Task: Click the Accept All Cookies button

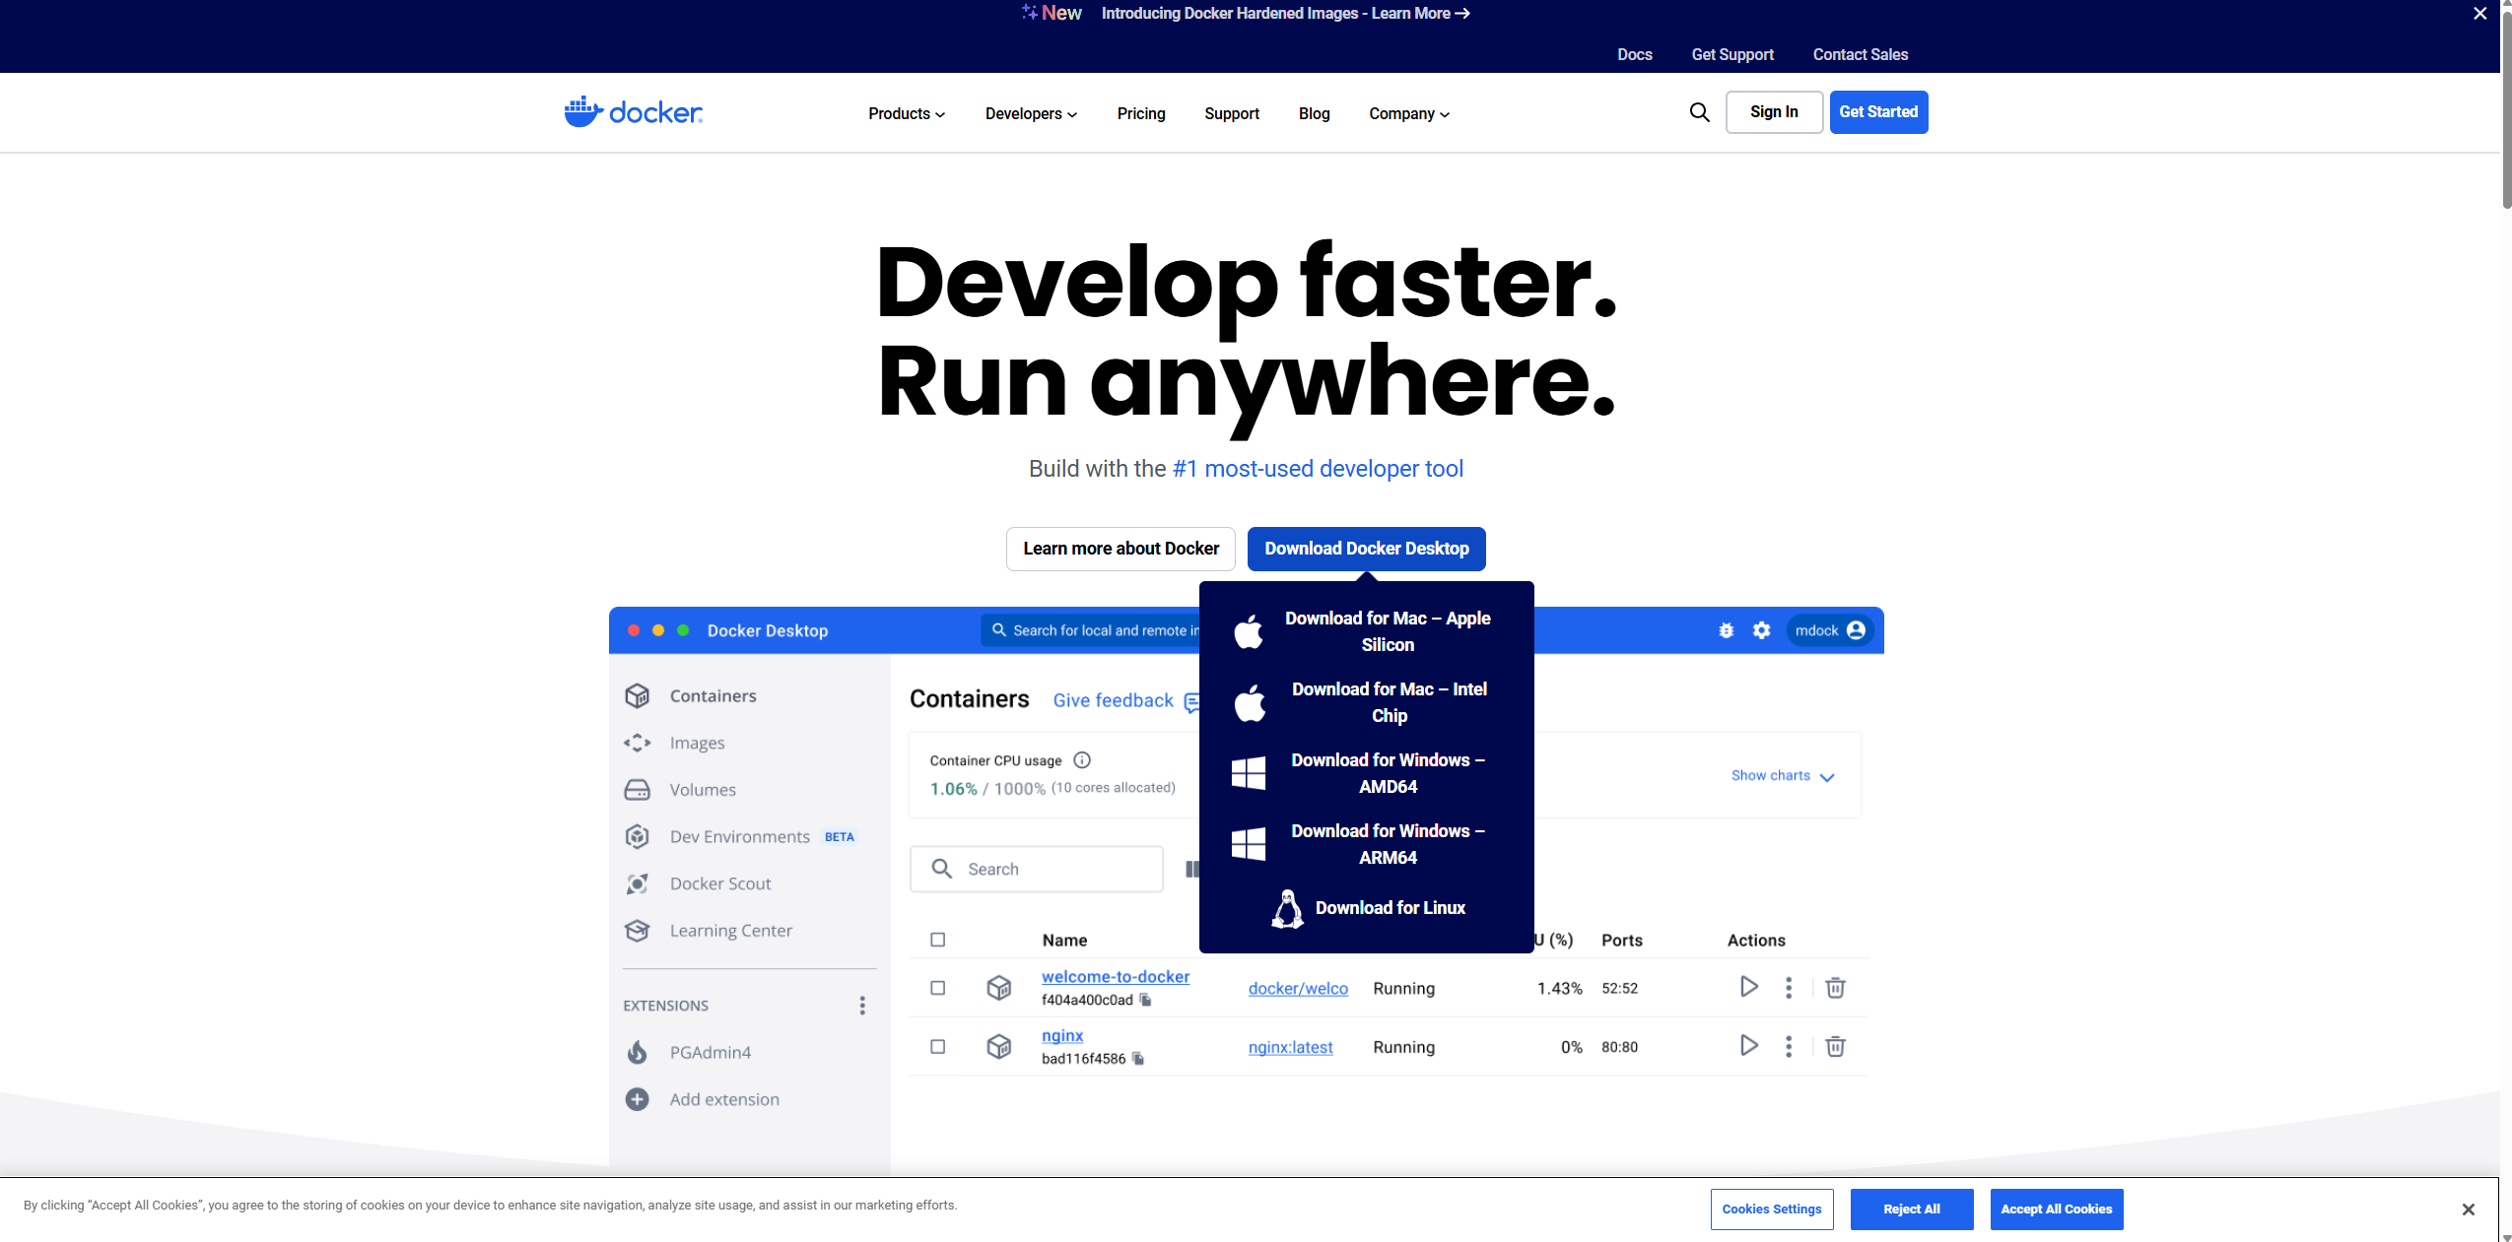Action: [x=2056, y=1209]
